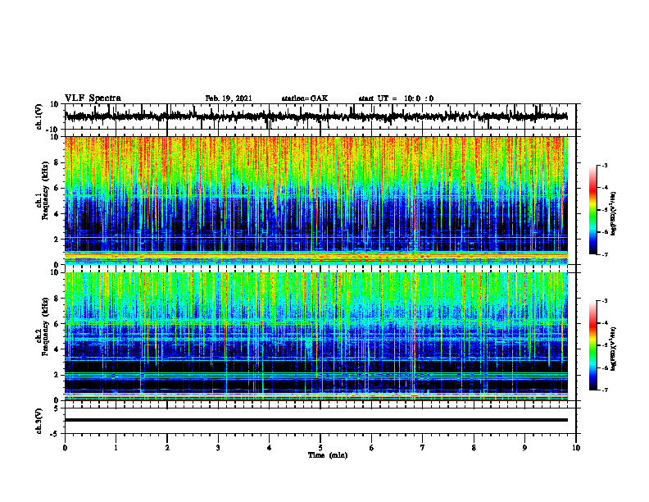This screenshot has height=502, width=649.
Task: Click inside the ch.1 spectrogram panel
Action: tap(315, 200)
